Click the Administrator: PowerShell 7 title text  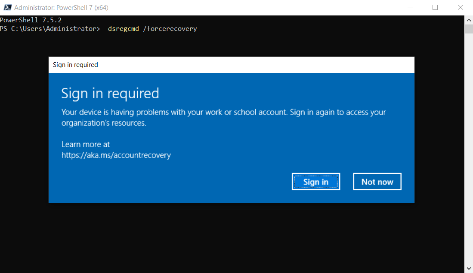click(60, 7)
